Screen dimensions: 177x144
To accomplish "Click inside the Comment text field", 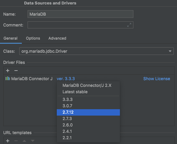I will [80, 25].
